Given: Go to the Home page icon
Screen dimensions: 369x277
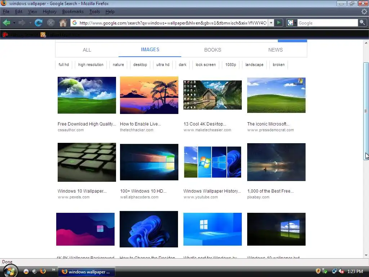Looking at the screenshot, I should pos(63,23).
